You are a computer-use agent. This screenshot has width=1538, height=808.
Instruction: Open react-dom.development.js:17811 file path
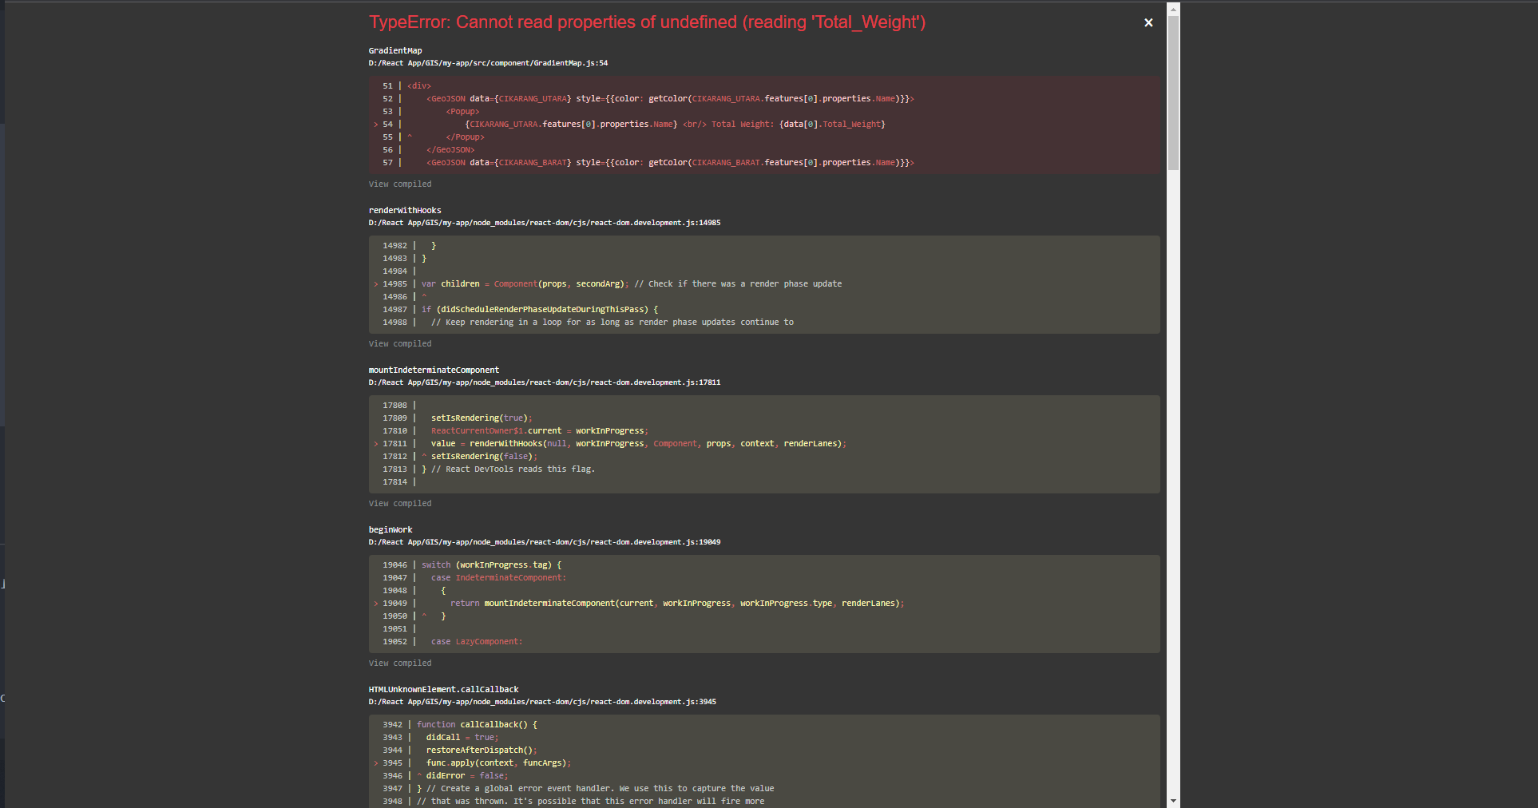(x=545, y=382)
